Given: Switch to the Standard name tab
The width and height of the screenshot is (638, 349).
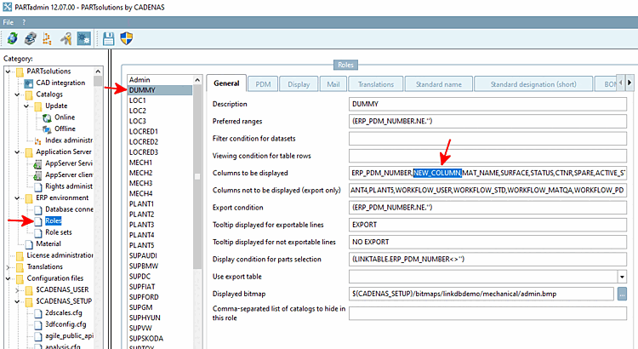Looking at the screenshot, I should (438, 84).
